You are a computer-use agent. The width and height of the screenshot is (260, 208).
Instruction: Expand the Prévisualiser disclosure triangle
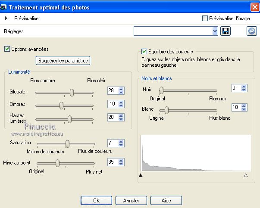[6, 19]
